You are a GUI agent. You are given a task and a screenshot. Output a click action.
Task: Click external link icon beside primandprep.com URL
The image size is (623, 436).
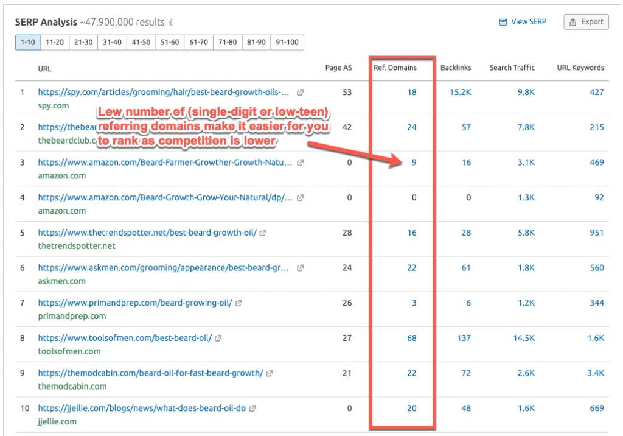tap(238, 303)
